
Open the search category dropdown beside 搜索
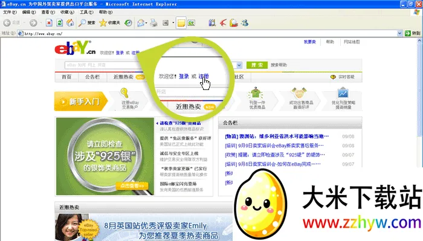point(239,65)
